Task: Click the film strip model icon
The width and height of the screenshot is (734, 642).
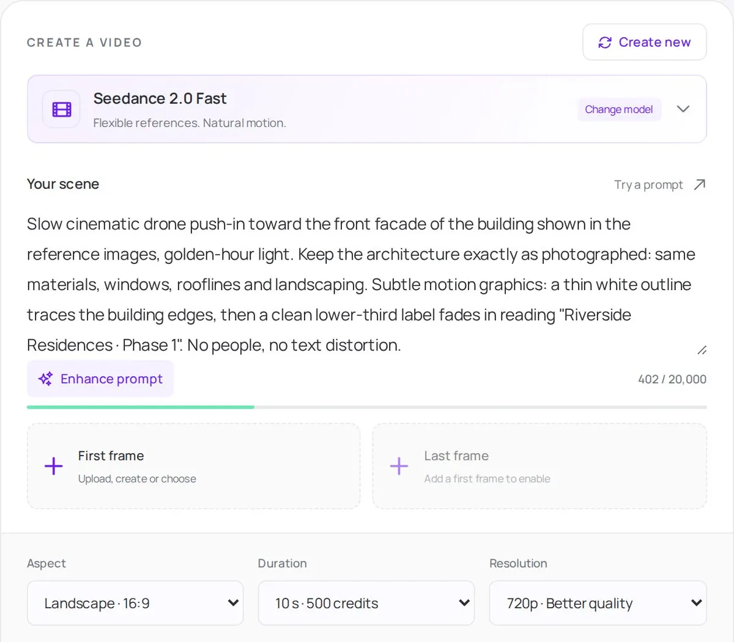Action: coord(61,109)
